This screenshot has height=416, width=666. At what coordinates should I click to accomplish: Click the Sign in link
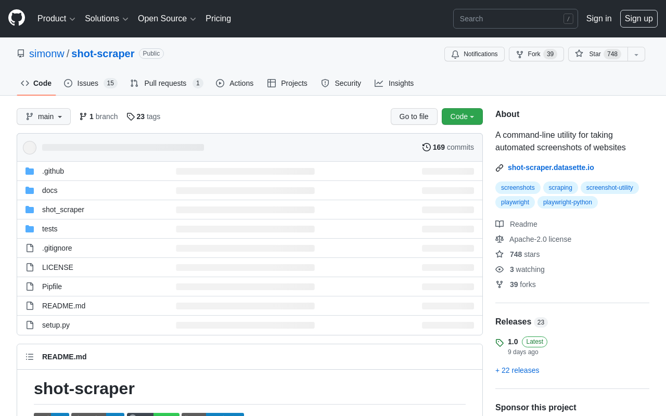pos(599,19)
